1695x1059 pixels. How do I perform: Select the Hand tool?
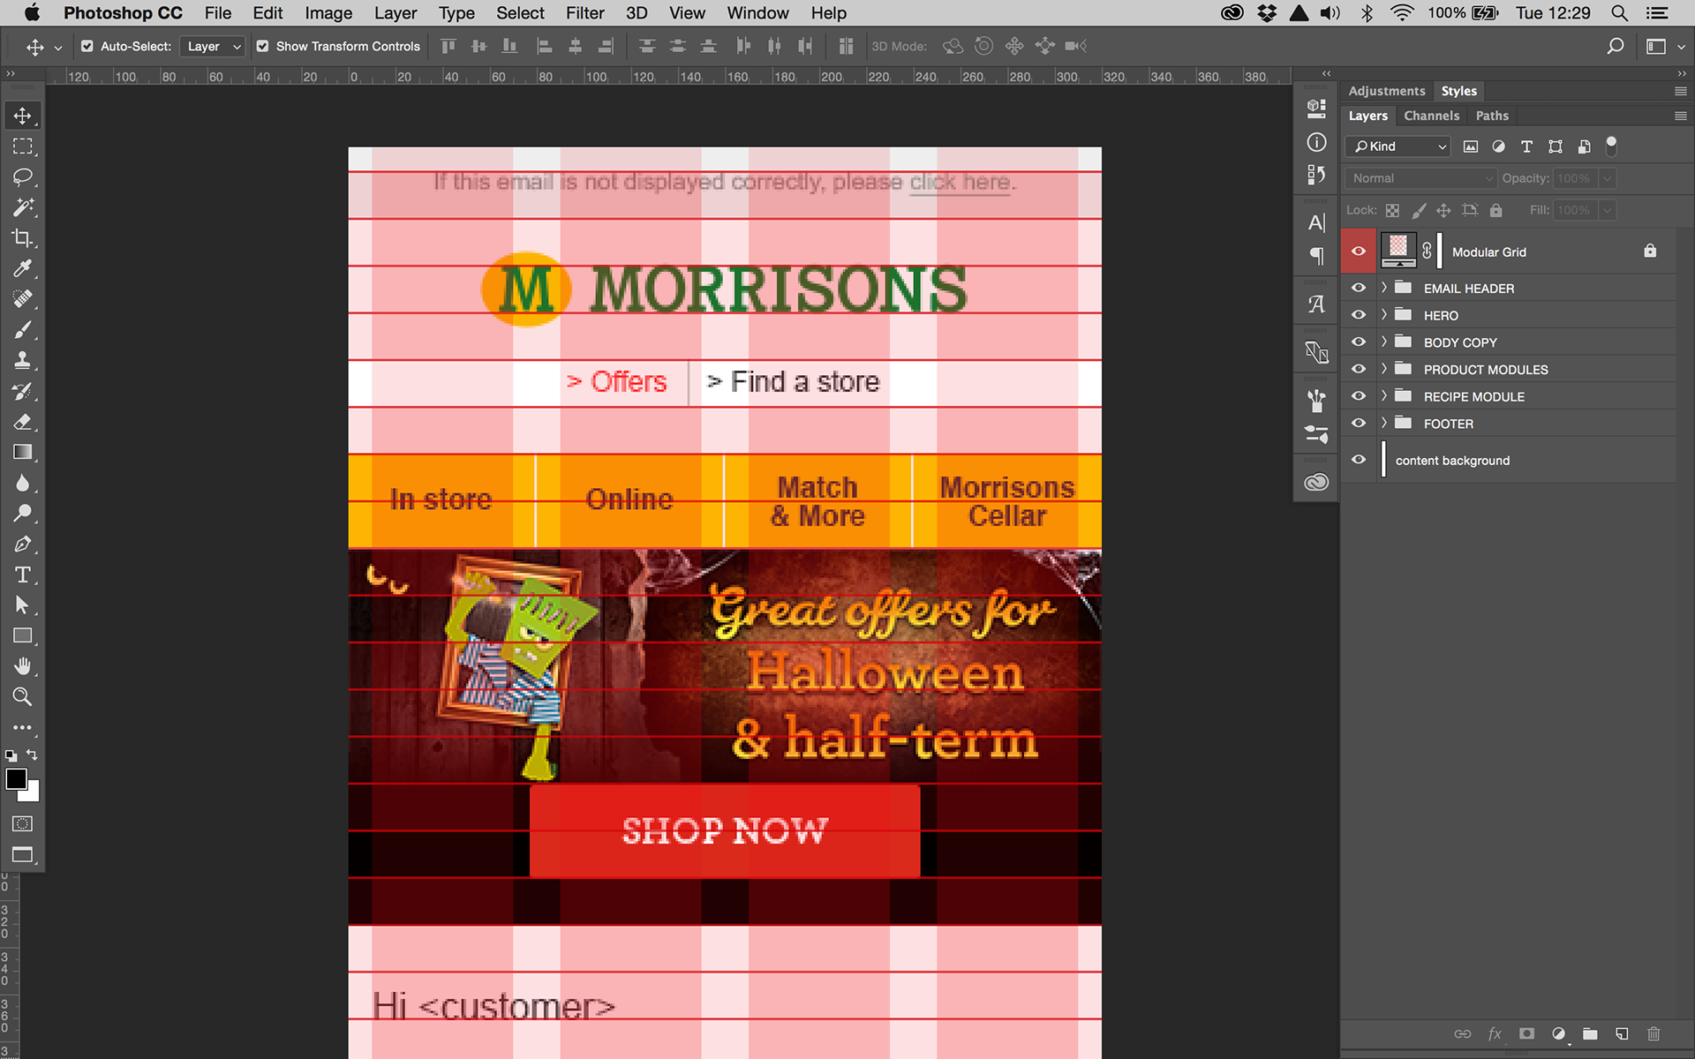tap(23, 666)
